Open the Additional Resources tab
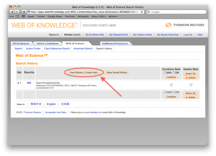Screen dimensions: 216x156 (x=115, y=44)
